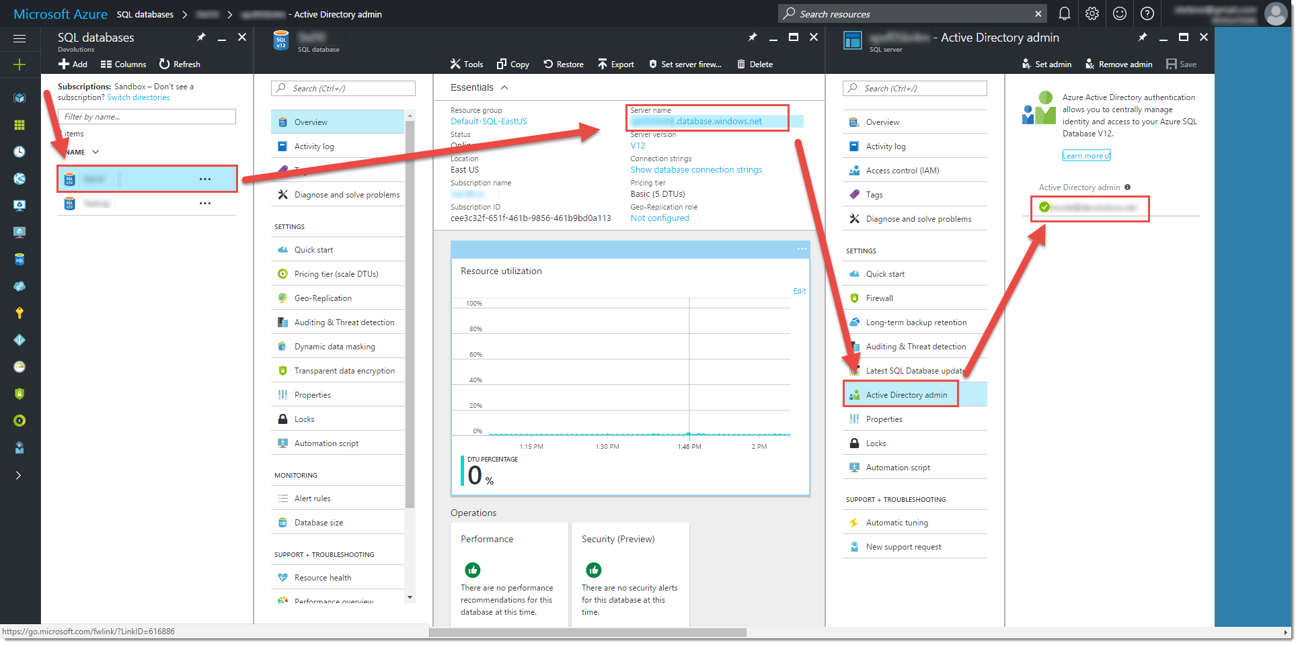This screenshot has height=645, width=1298.
Task: Open ellipsis menu of selected database row
Action: [205, 179]
